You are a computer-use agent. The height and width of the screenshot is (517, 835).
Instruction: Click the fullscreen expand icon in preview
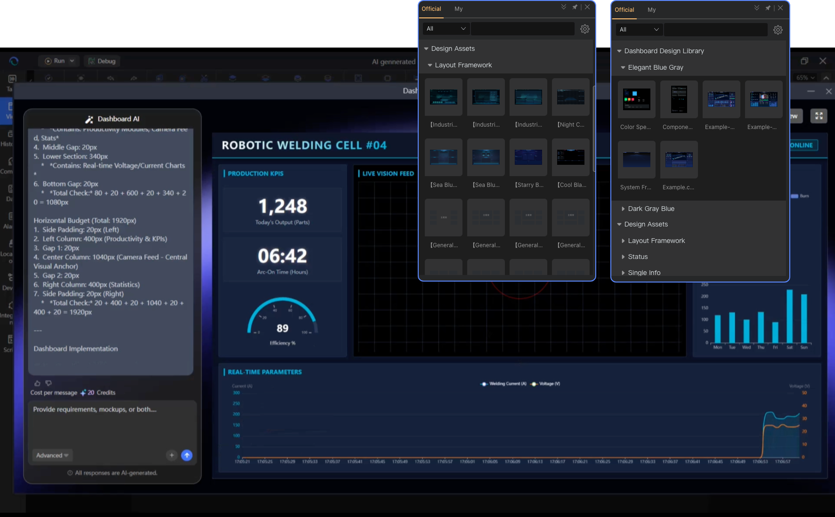[819, 116]
